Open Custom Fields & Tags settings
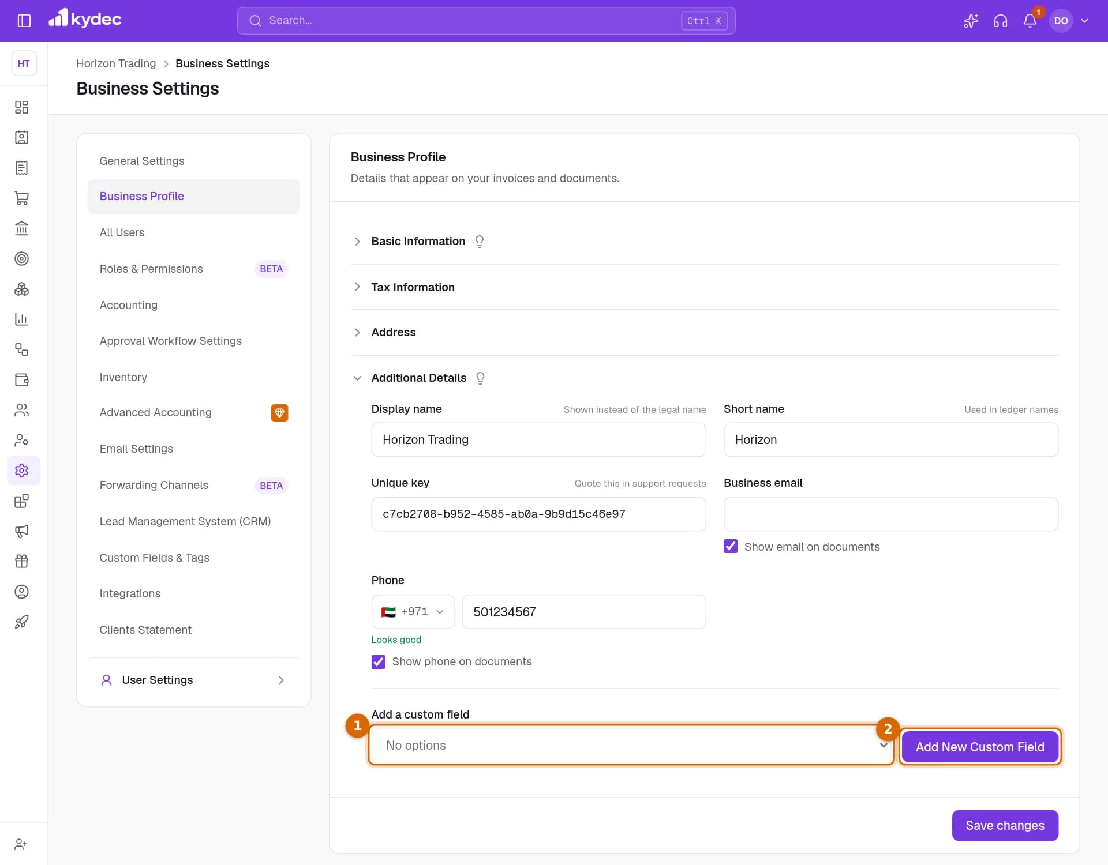The width and height of the screenshot is (1108, 865). click(x=193, y=558)
